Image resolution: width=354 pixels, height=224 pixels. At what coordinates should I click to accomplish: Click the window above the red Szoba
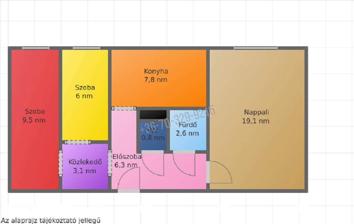pyautogui.click(x=36, y=48)
